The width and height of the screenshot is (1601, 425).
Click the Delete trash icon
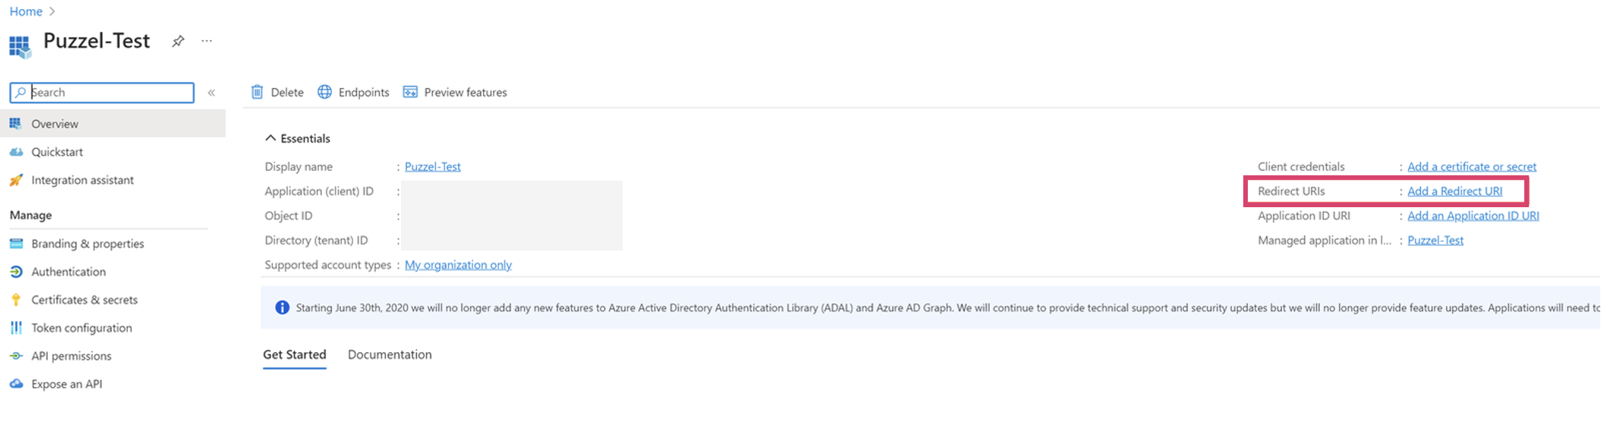257,92
